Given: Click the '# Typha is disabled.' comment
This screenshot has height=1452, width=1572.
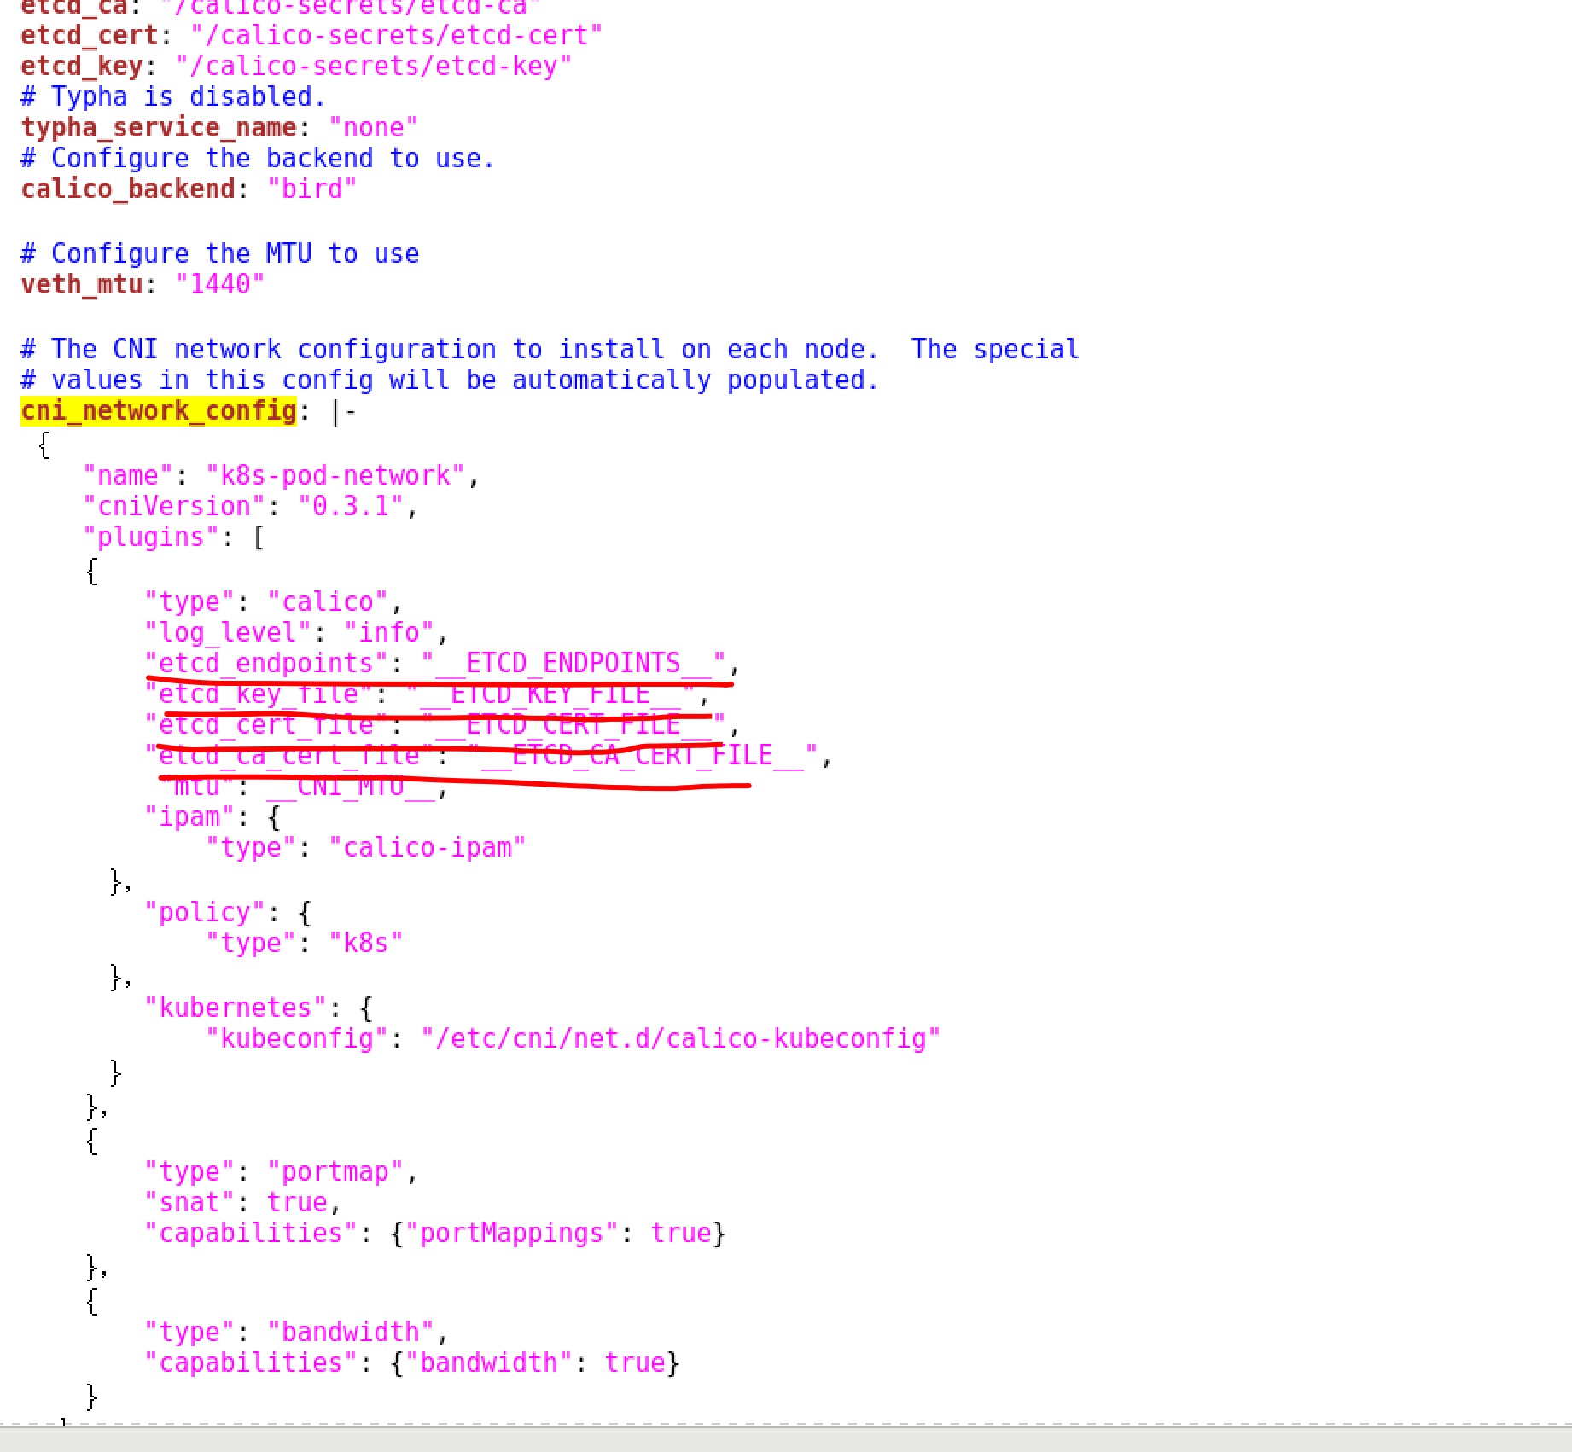Looking at the screenshot, I should click(x=174, y=97).
